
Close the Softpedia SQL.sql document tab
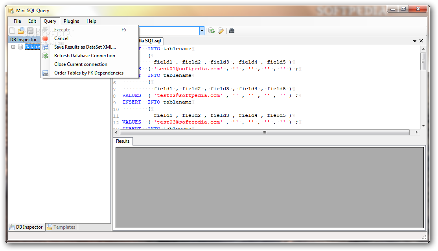[x=421, y=41]
